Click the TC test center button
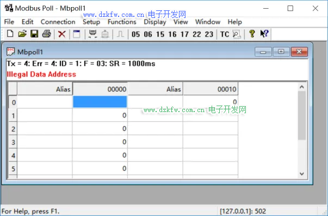Screen dimensions: 328x216 pyautogui.click(x=225, y=34)
